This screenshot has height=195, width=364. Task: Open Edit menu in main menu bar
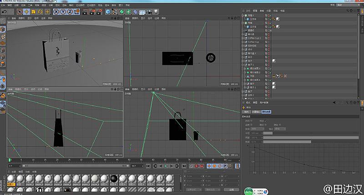[x=10, y=5]
